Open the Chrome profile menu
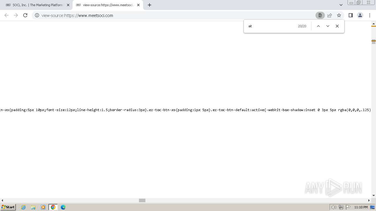The height and width of the screenshot is (211, 376). click(x=360, y=15)
